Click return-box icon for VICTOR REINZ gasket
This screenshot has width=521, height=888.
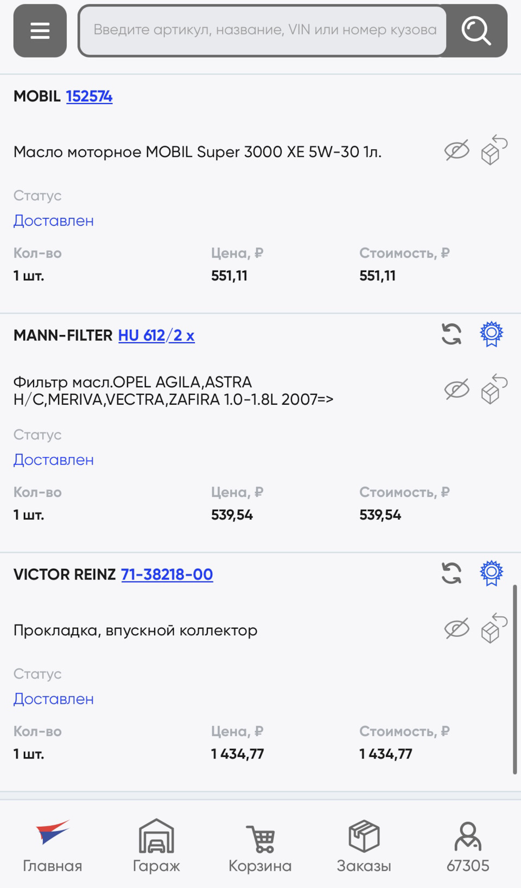point(493,628)
